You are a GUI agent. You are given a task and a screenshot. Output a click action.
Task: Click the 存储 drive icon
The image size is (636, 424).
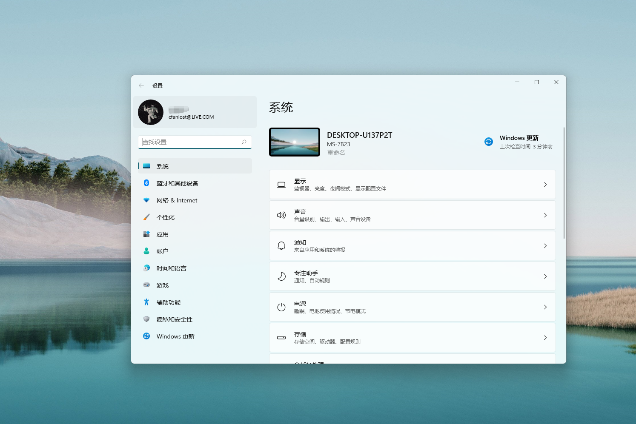click(281, 338)
